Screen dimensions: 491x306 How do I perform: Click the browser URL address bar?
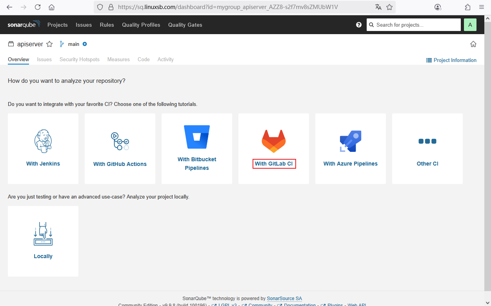(x=244, y=7)
